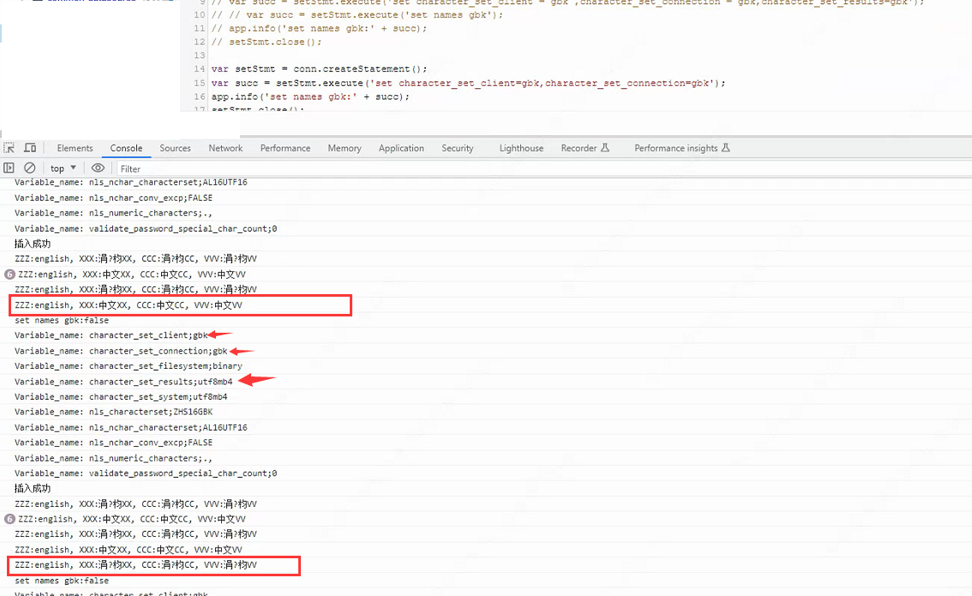Image resolution: width=972 pixels, height=596 pixels.
Task: Switch to the Application tab
Action: (x=401, y=148)
